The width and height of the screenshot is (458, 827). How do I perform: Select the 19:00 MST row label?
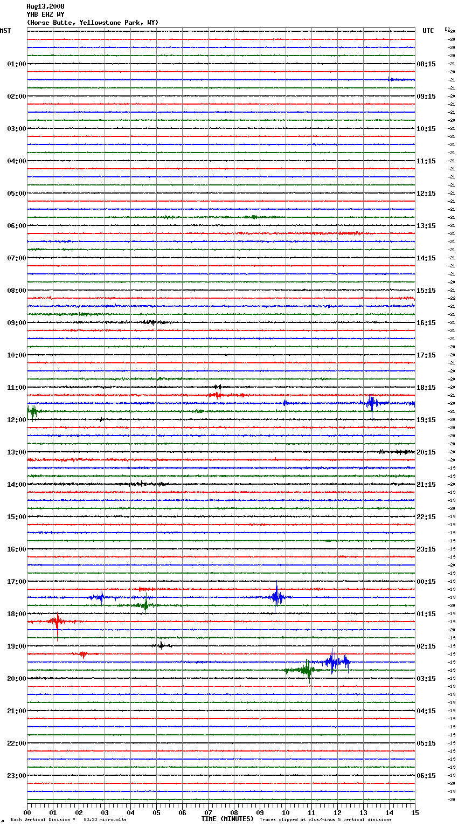16,646
